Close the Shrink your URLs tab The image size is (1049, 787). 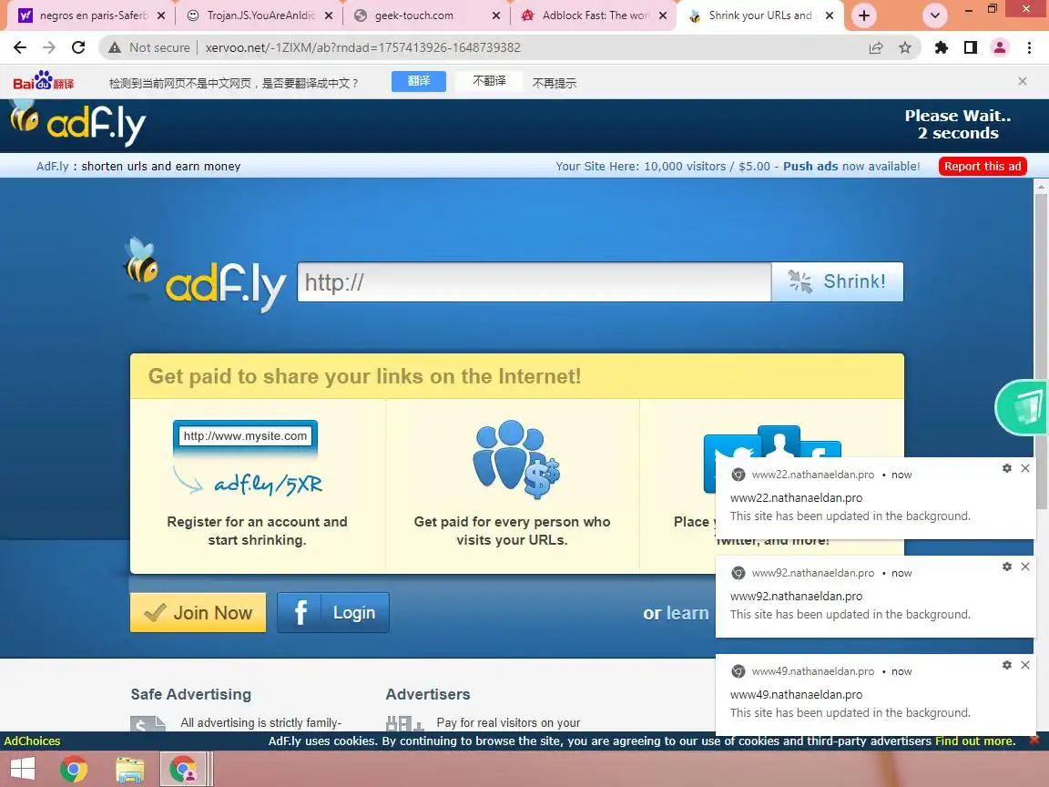click(x=830, y=15)
